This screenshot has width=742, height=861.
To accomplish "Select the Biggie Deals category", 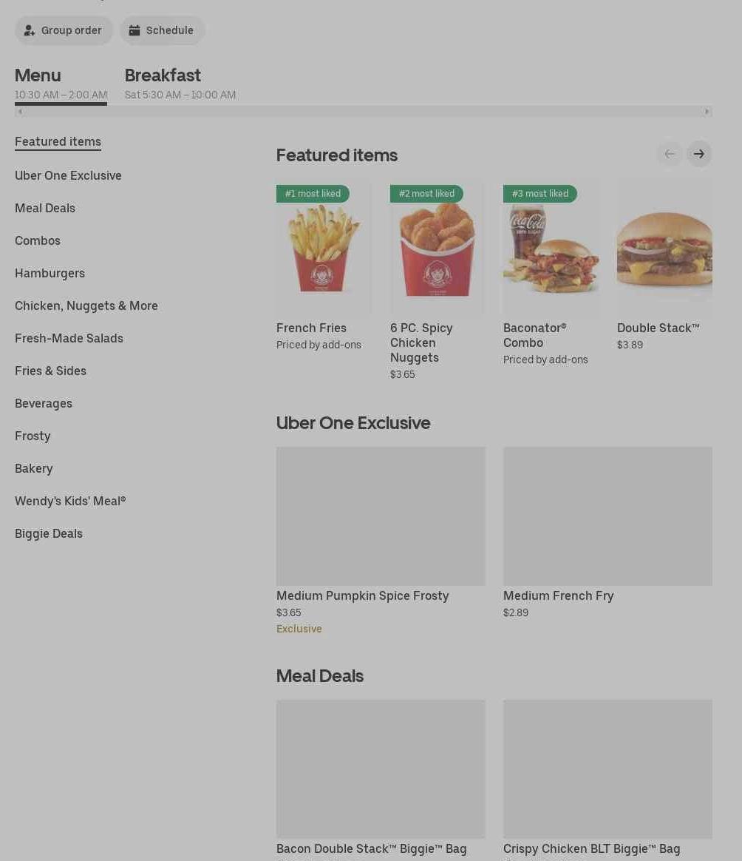I will 49,533.
